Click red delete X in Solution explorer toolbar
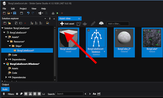Image resolution: width=163 pixels, height=98 pixels. (x=25, y=23)
